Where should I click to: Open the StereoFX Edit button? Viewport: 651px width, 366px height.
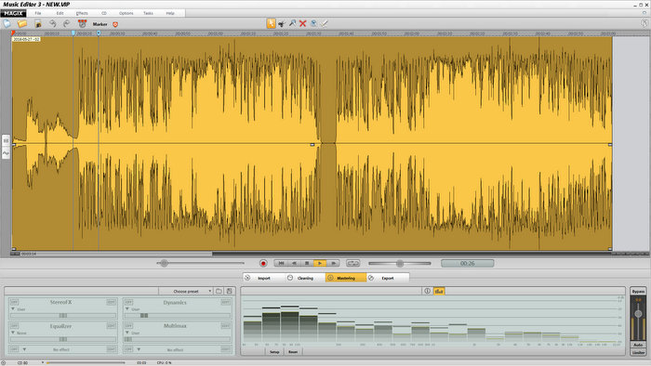click(x=111, y=302)
